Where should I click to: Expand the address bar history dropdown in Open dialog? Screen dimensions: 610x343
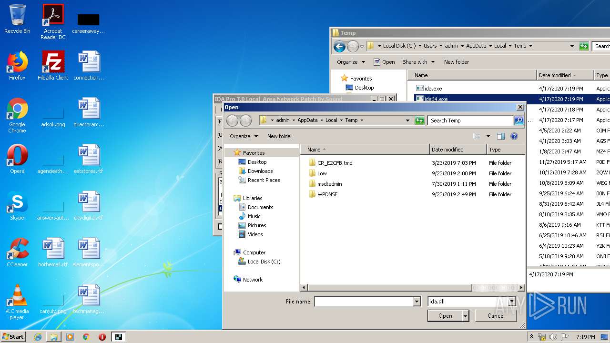click(x=407, y=121)
